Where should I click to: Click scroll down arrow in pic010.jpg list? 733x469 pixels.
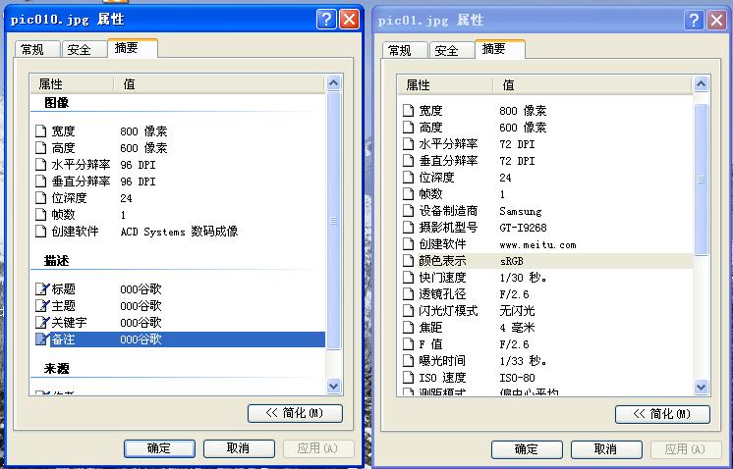(x=333, y=386)
